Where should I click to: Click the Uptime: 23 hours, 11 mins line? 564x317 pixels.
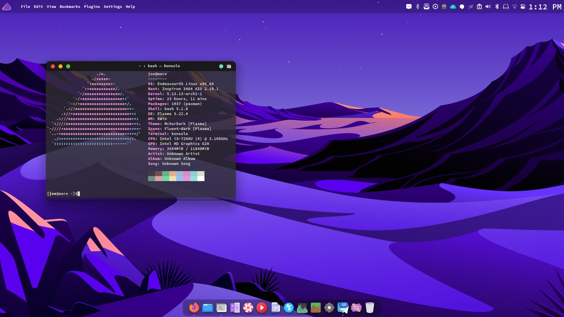(177, 99)
